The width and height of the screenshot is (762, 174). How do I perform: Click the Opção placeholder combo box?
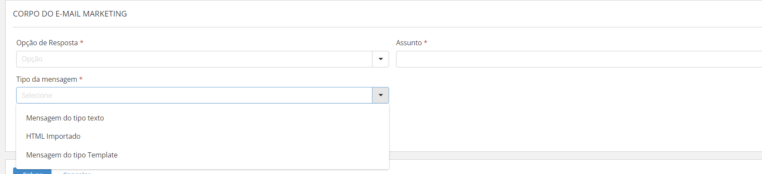point(194,59)
